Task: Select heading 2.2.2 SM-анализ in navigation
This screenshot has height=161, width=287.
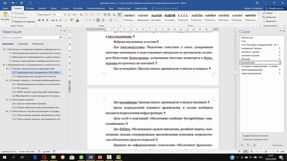Action: 20,88
